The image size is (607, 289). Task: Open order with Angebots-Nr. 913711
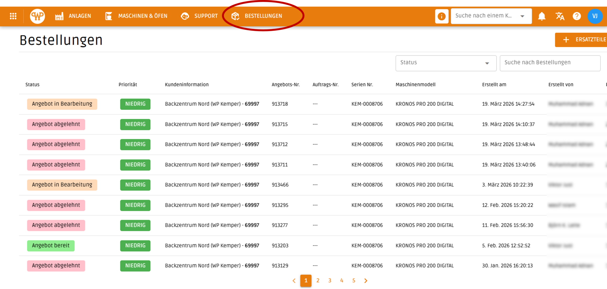pos(280,165)
